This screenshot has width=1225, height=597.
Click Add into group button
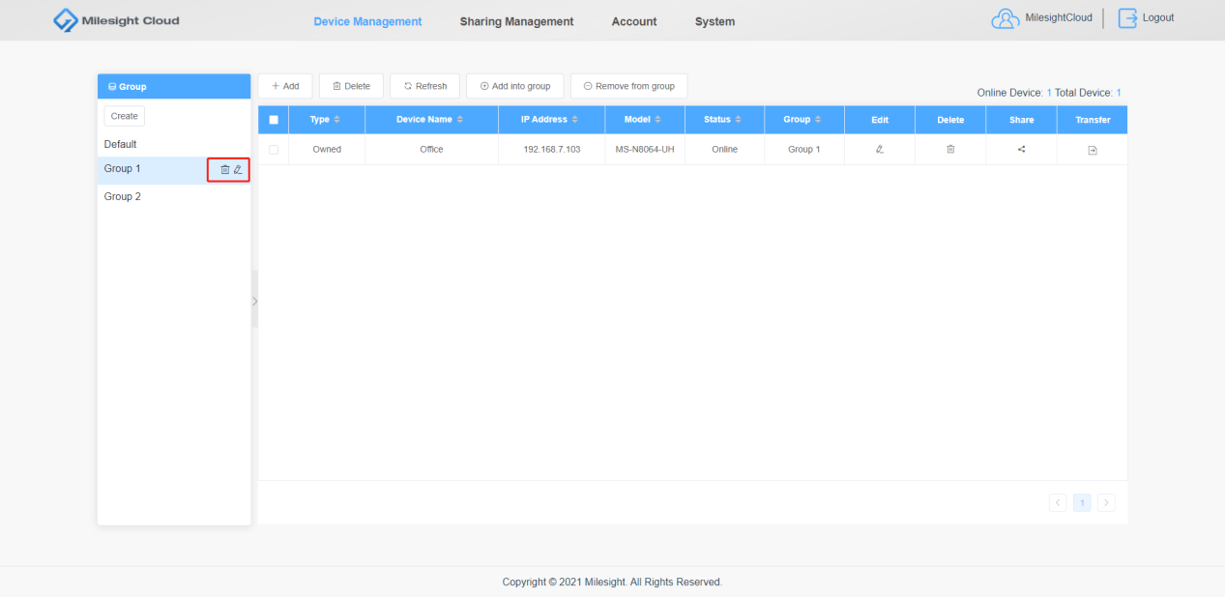[514, 86]
